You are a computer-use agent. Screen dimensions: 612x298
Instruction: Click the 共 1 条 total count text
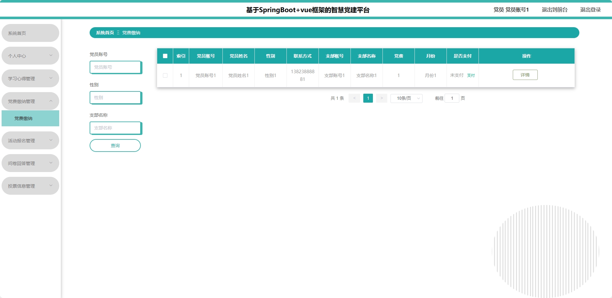pyautogui.click(x=337, y=98)
